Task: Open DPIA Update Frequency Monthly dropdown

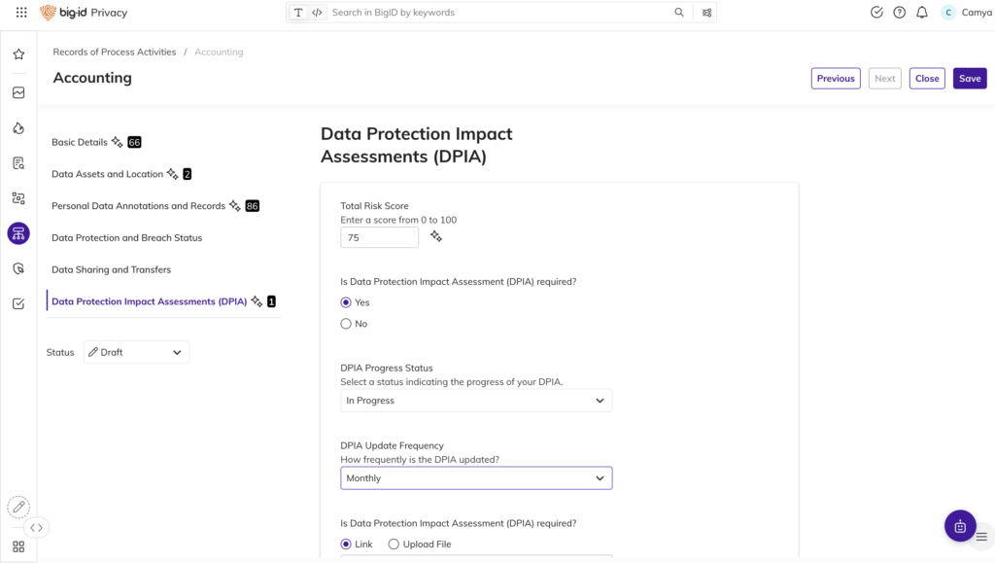Action: coord(476,478)
